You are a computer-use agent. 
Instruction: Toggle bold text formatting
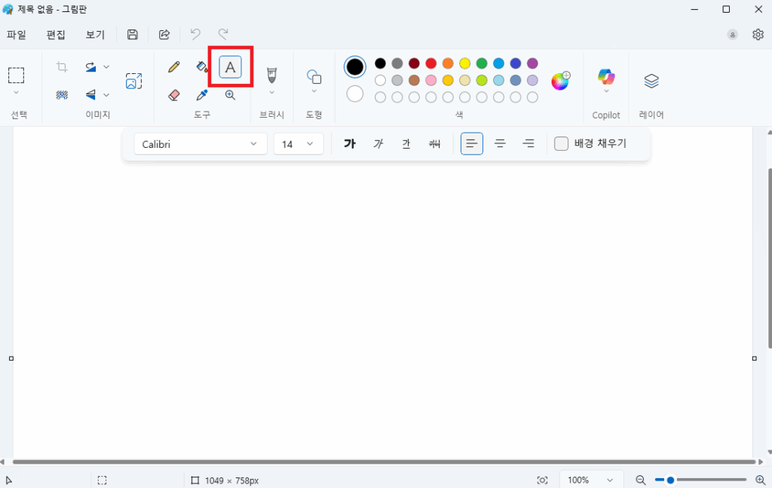pos(350,143)
